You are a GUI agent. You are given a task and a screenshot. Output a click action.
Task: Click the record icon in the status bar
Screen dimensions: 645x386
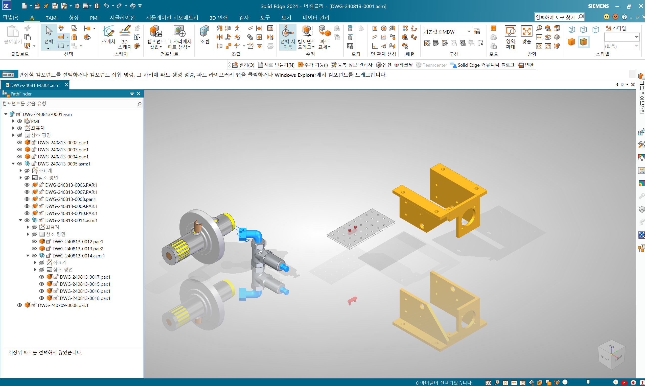coord(633,383)
